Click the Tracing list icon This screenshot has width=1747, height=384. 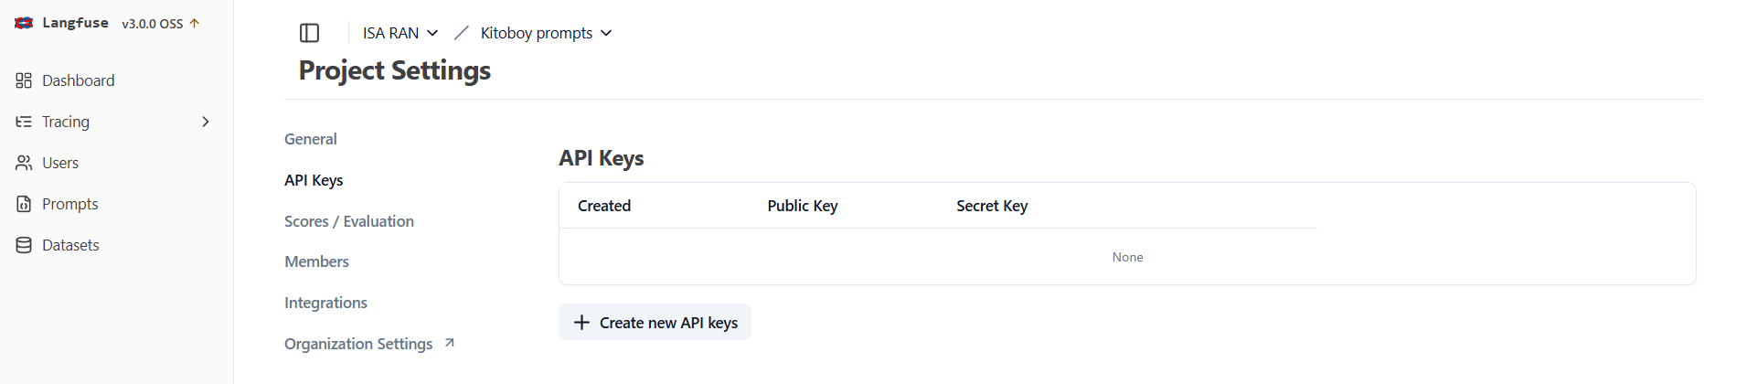pyautogui.click(x=24, y=122)
